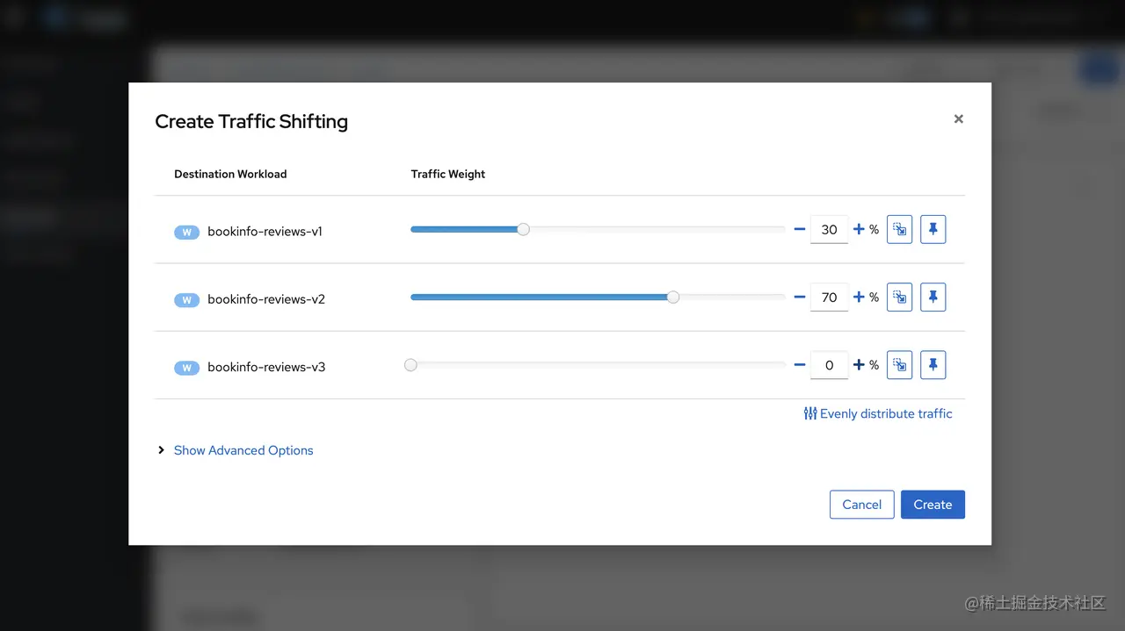The image size is (1125, 631).
Task: Click the bookinfo-reviews-v2 weight input field
Action: pyautogui.click(x=829, y=297)
